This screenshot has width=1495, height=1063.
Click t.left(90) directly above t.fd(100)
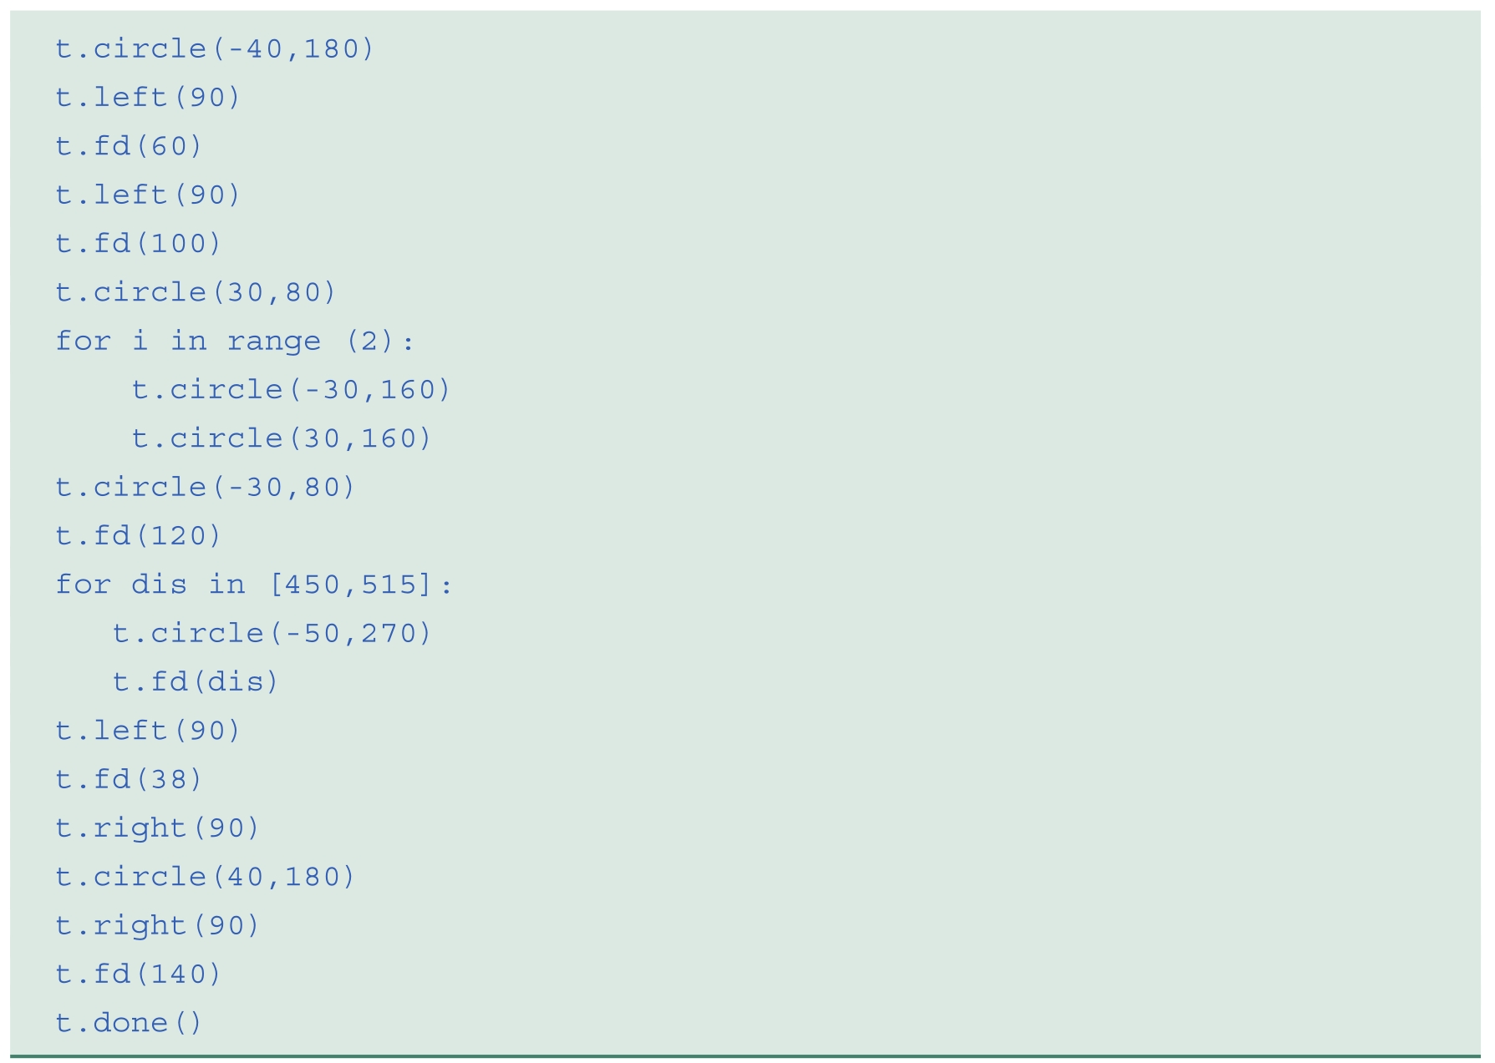pos(148,195)
